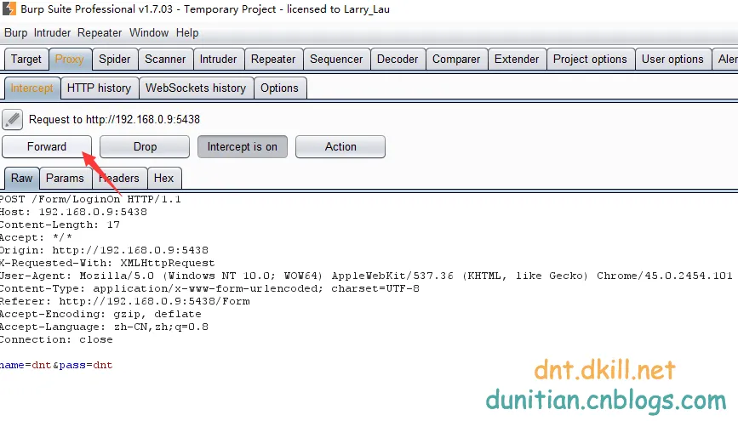Open the HTTP history sub-tab
Screen dimensions: 738x421
(x=99, y=88)
